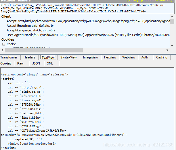Click the 'eixin.qq.co' code line
Screen dimensions: 176x150
[x=26, y=92]
